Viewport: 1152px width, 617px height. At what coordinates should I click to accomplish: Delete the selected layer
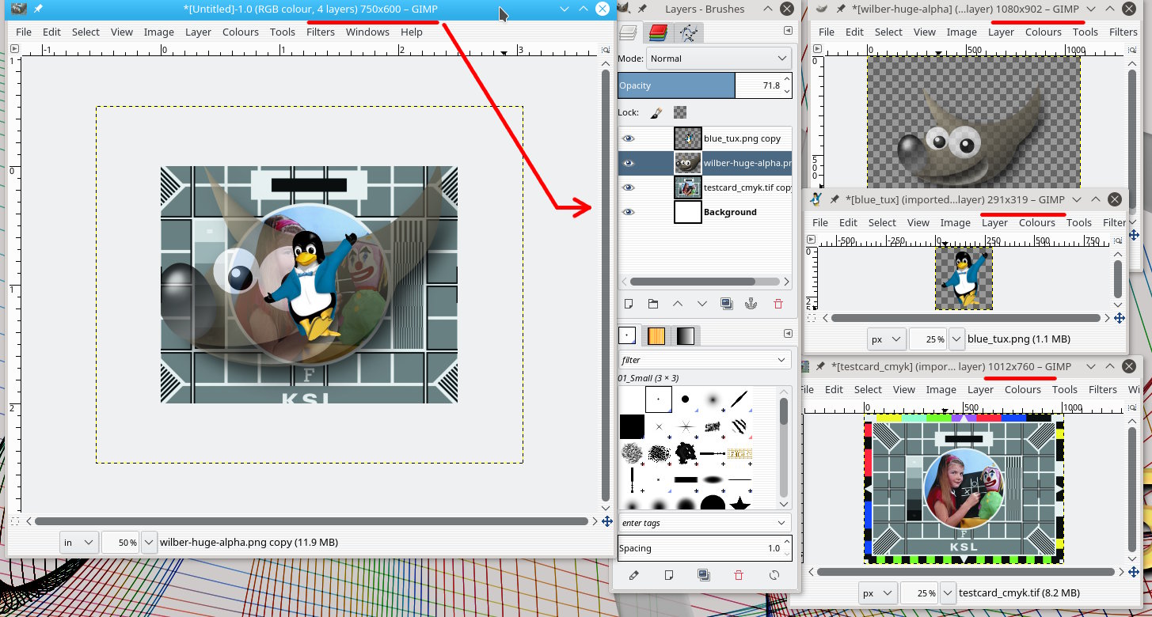coord(778,304)
